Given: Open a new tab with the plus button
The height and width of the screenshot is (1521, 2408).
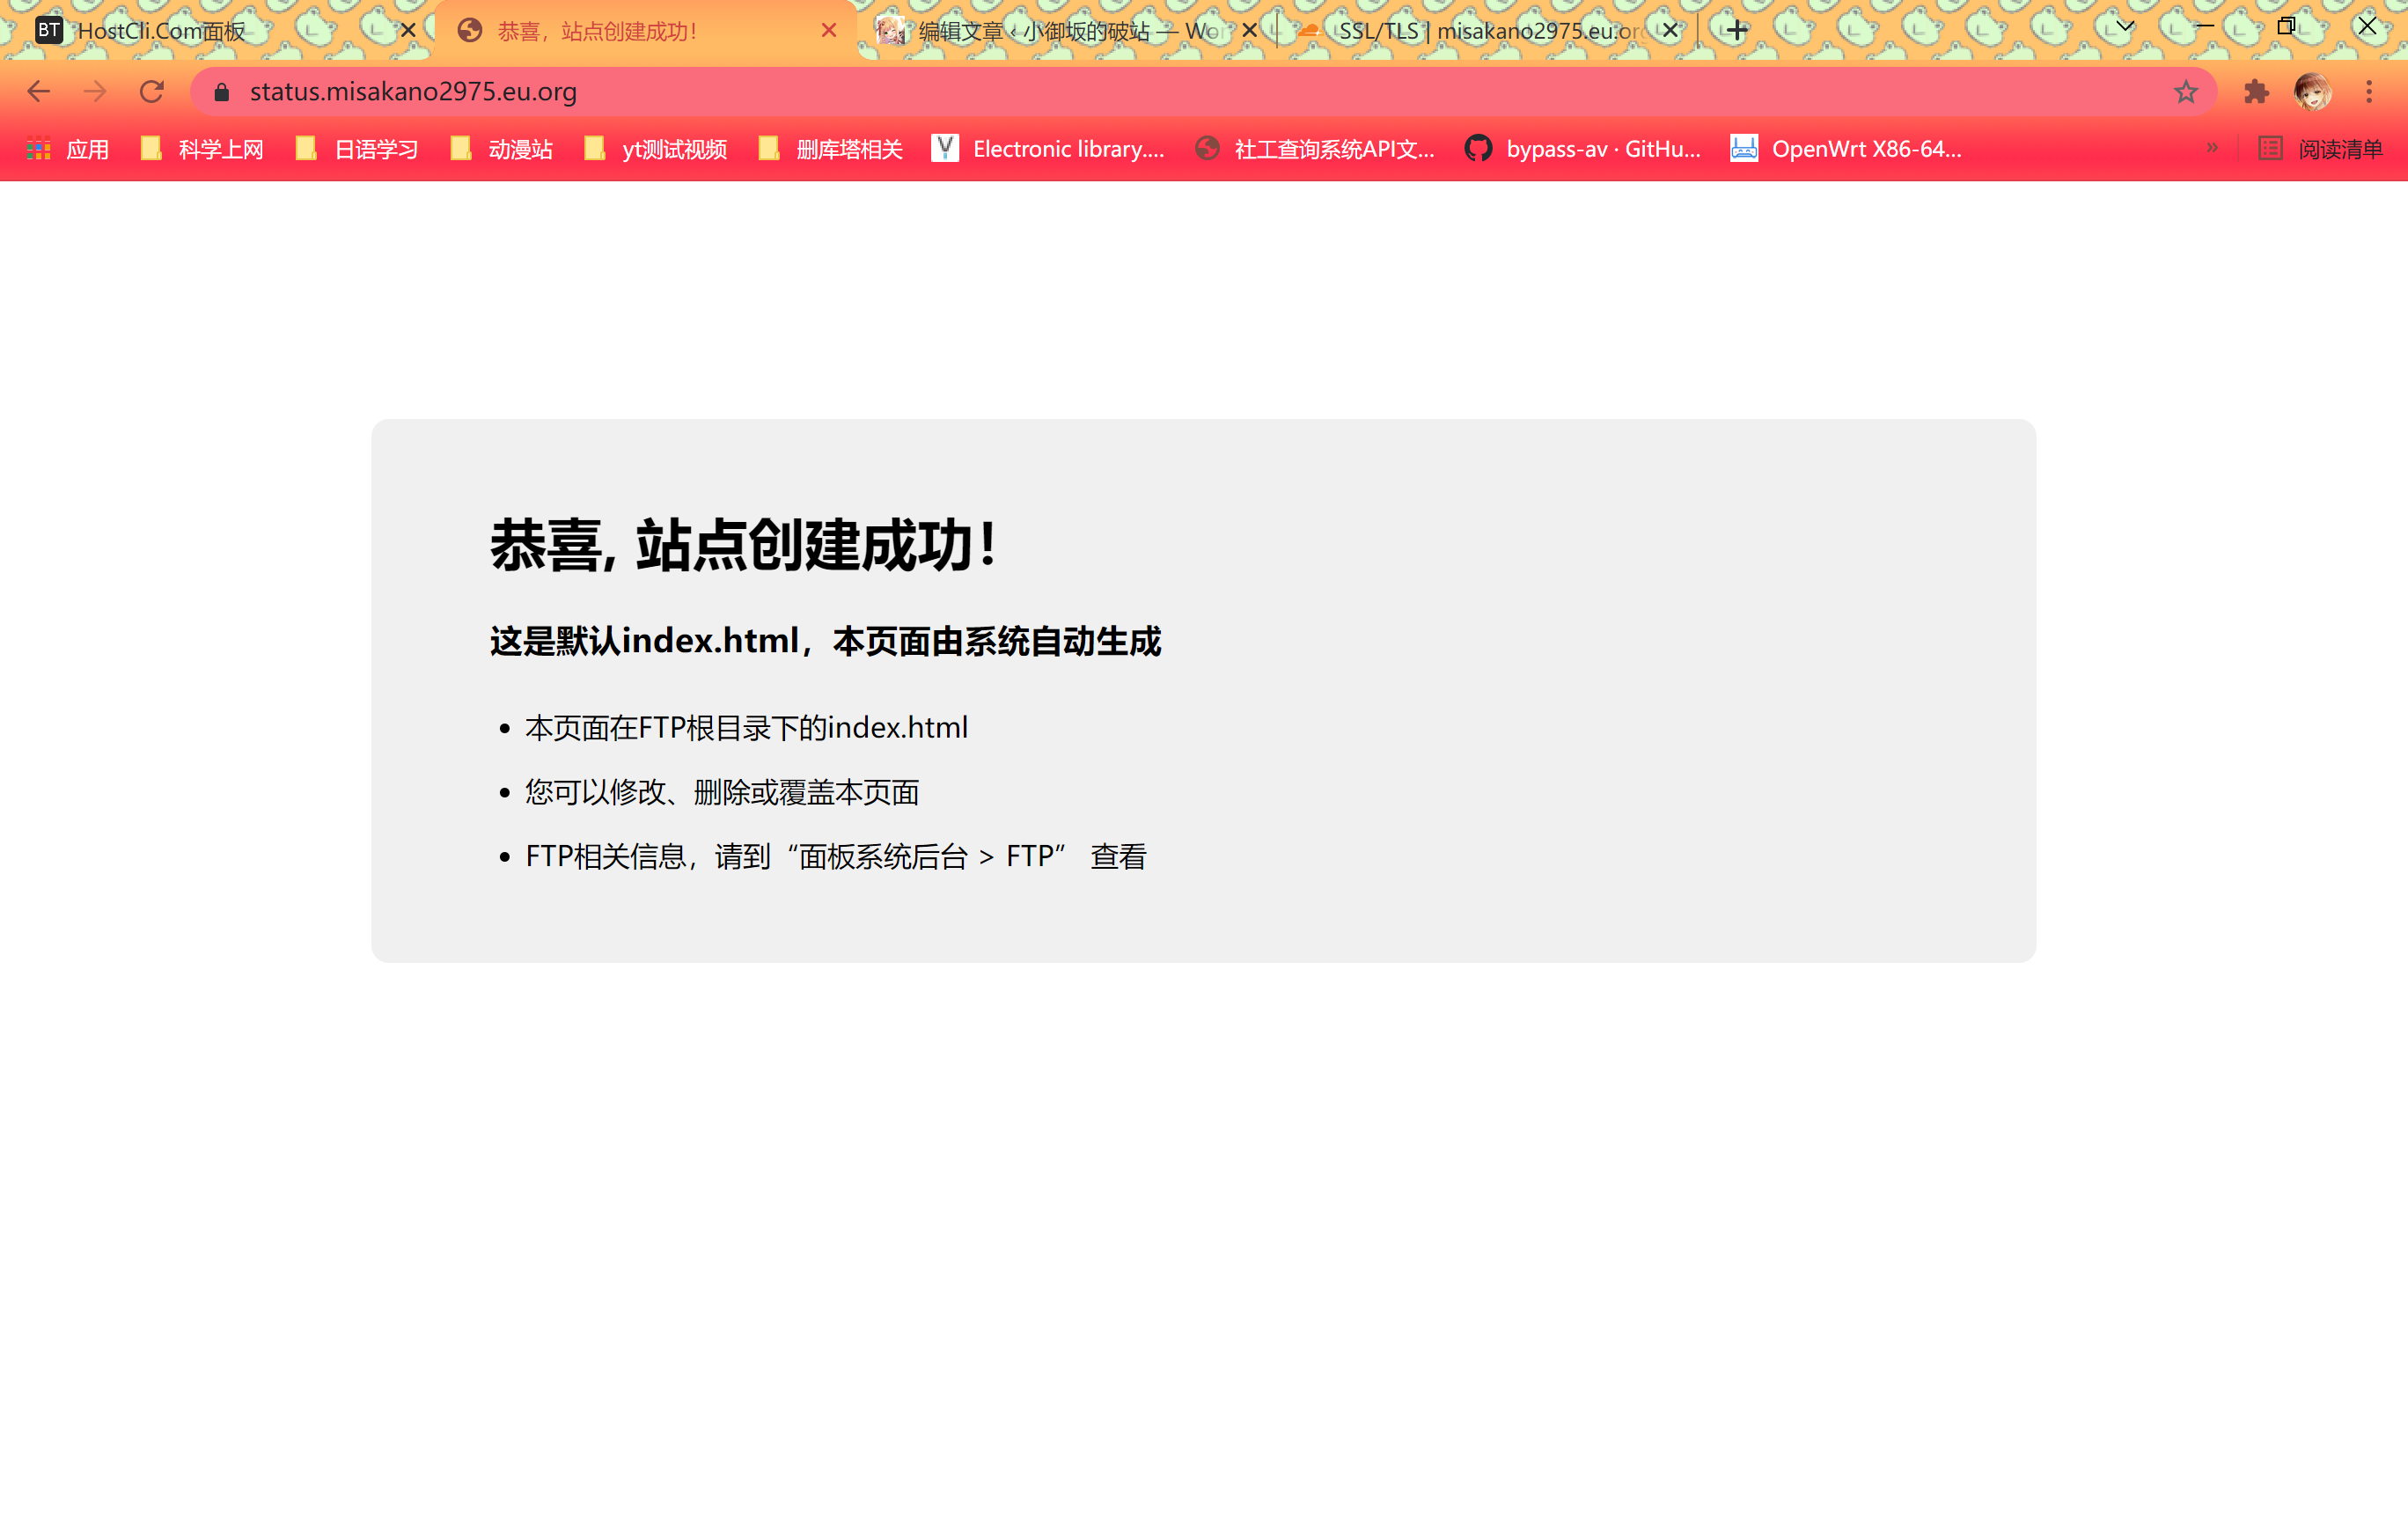Looking at the screenshot, I should (1737, 31).
